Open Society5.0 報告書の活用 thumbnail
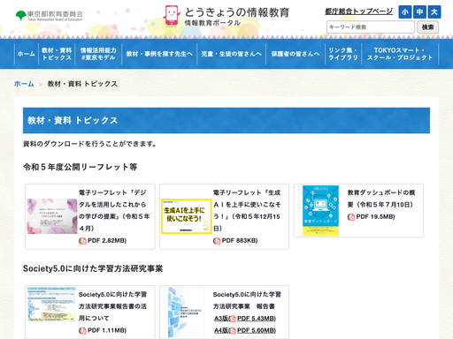The height and width of the screenshot is (339, 453). (x=51, y=305)
